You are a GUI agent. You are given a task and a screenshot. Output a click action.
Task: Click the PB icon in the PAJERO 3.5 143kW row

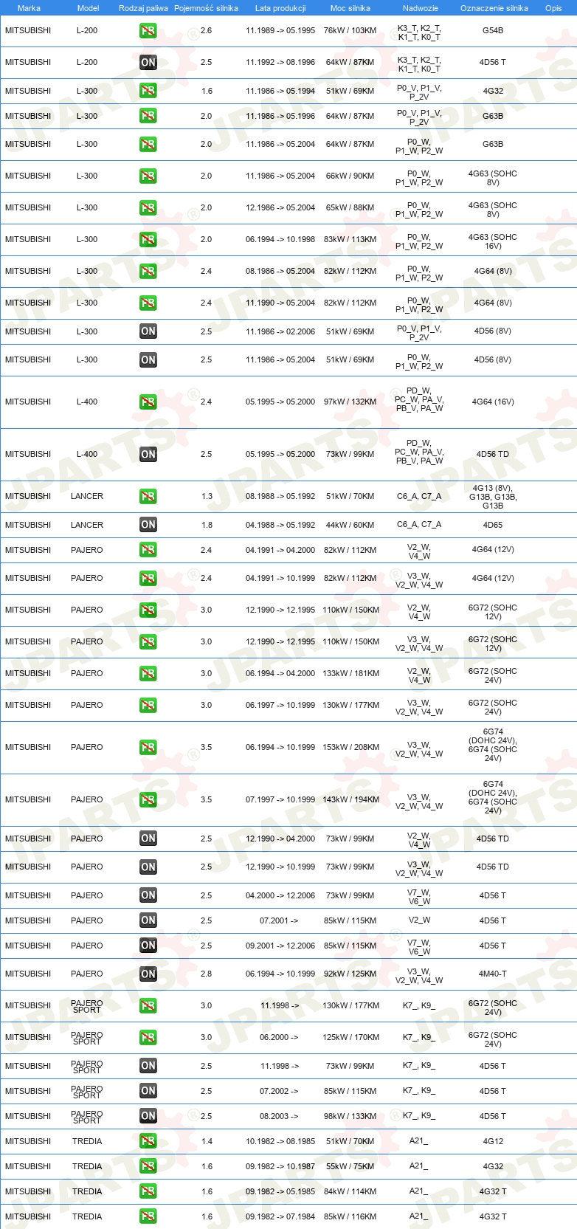point(148,800)
